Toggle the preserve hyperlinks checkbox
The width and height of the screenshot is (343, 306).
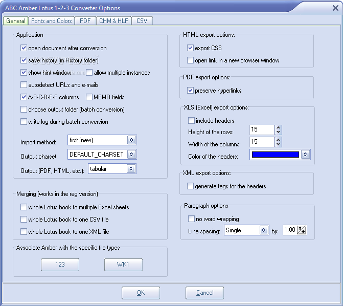[x=190, y=91]
